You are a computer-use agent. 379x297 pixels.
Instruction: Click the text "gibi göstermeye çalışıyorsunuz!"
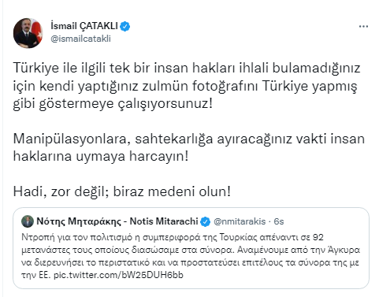pos(113,103)
